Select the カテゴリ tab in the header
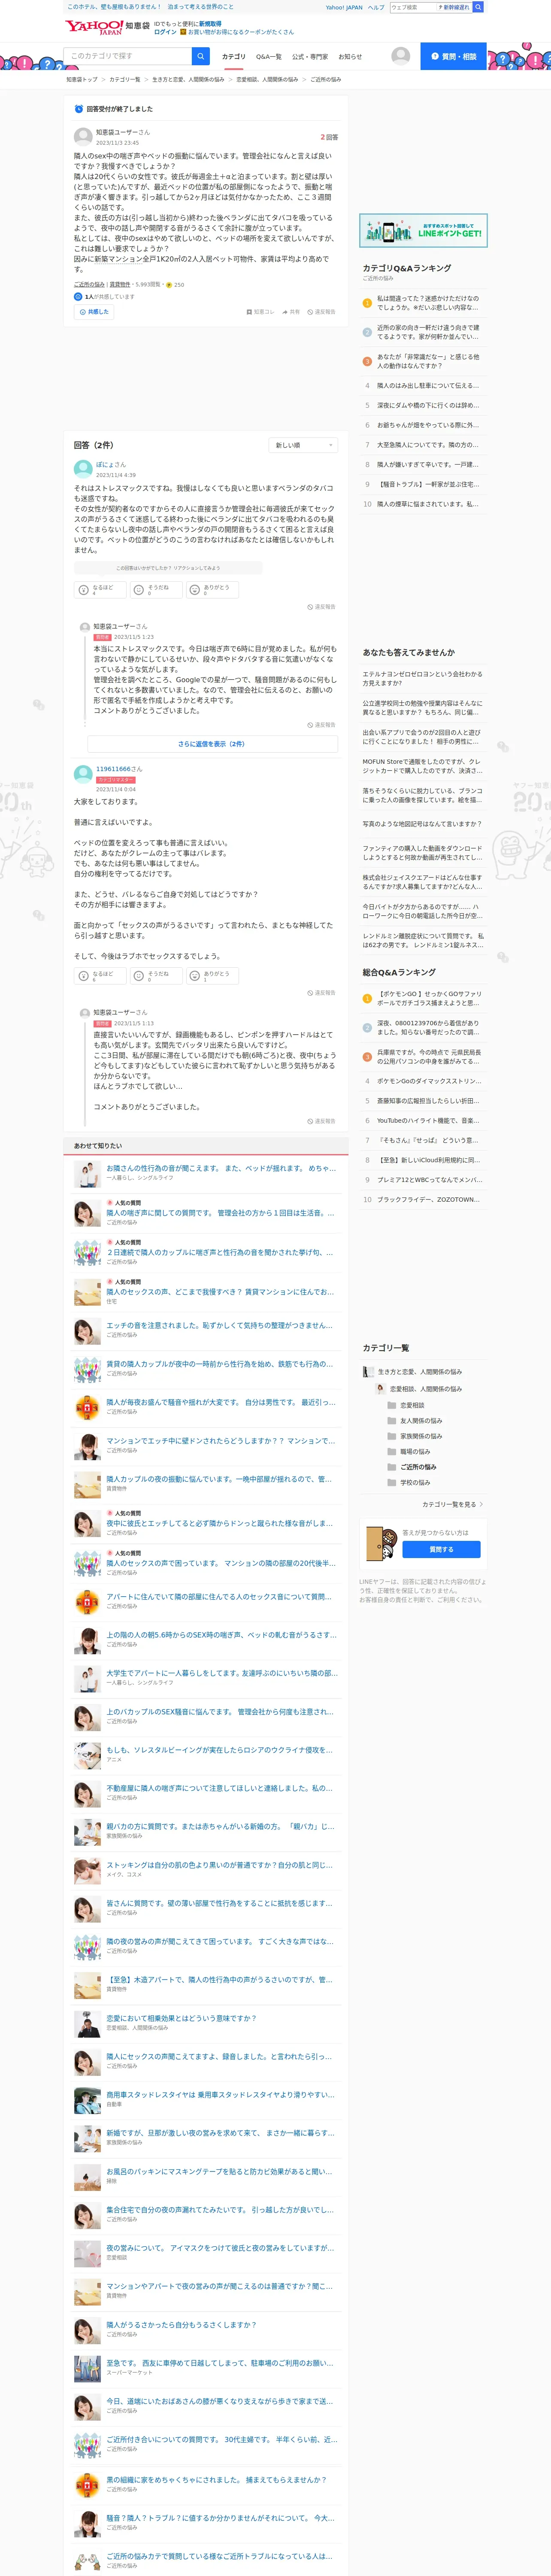 pos(233,57)
